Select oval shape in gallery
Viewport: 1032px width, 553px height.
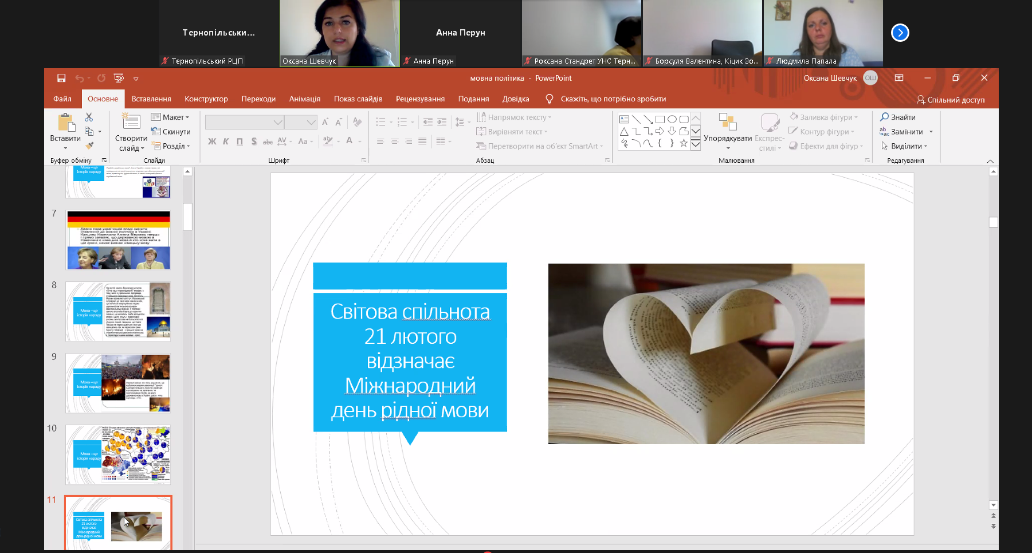point(672,119)
